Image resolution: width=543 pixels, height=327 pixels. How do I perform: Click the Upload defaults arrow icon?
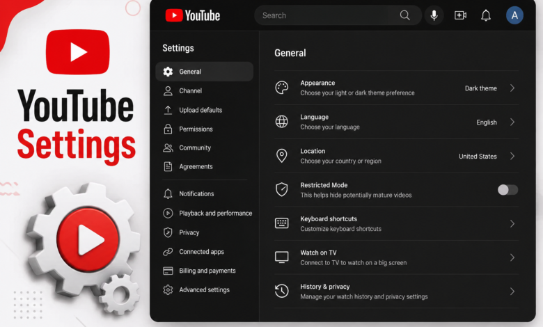point(168,110)
